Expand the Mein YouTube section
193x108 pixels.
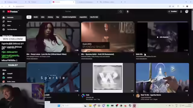[8, 36]
